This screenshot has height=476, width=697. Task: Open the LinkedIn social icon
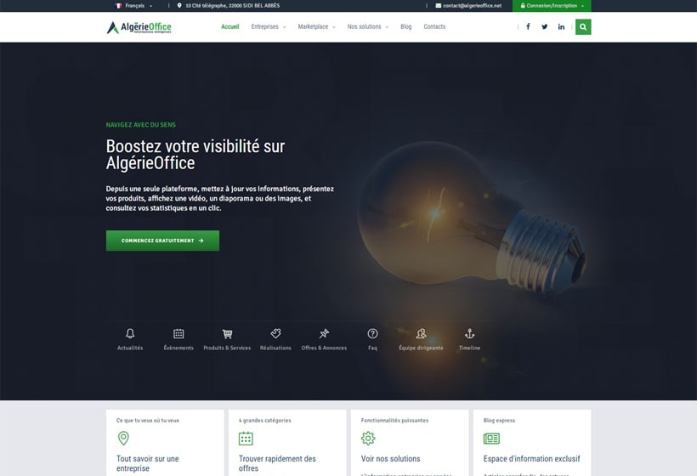pos(561,26)
